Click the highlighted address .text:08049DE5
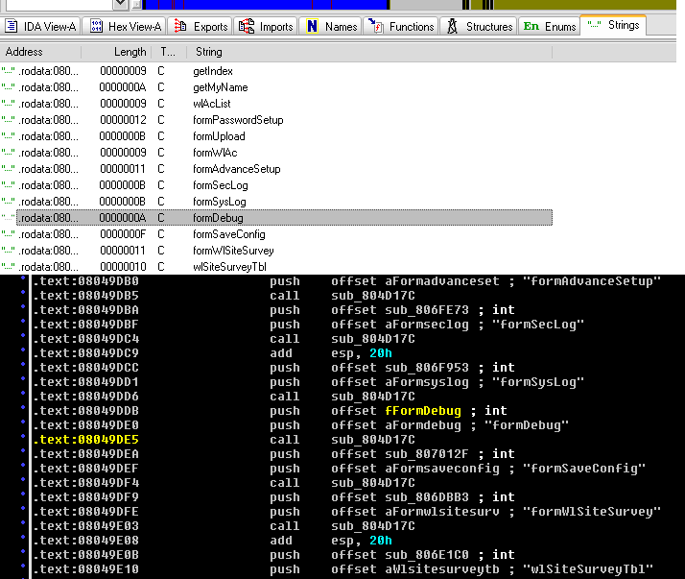The image size is (685, 579). (86, 440)
